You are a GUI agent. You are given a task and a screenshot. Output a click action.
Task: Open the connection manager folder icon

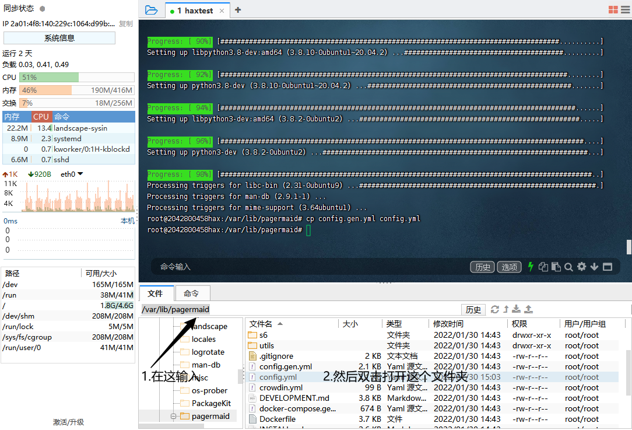coord(151,10)
